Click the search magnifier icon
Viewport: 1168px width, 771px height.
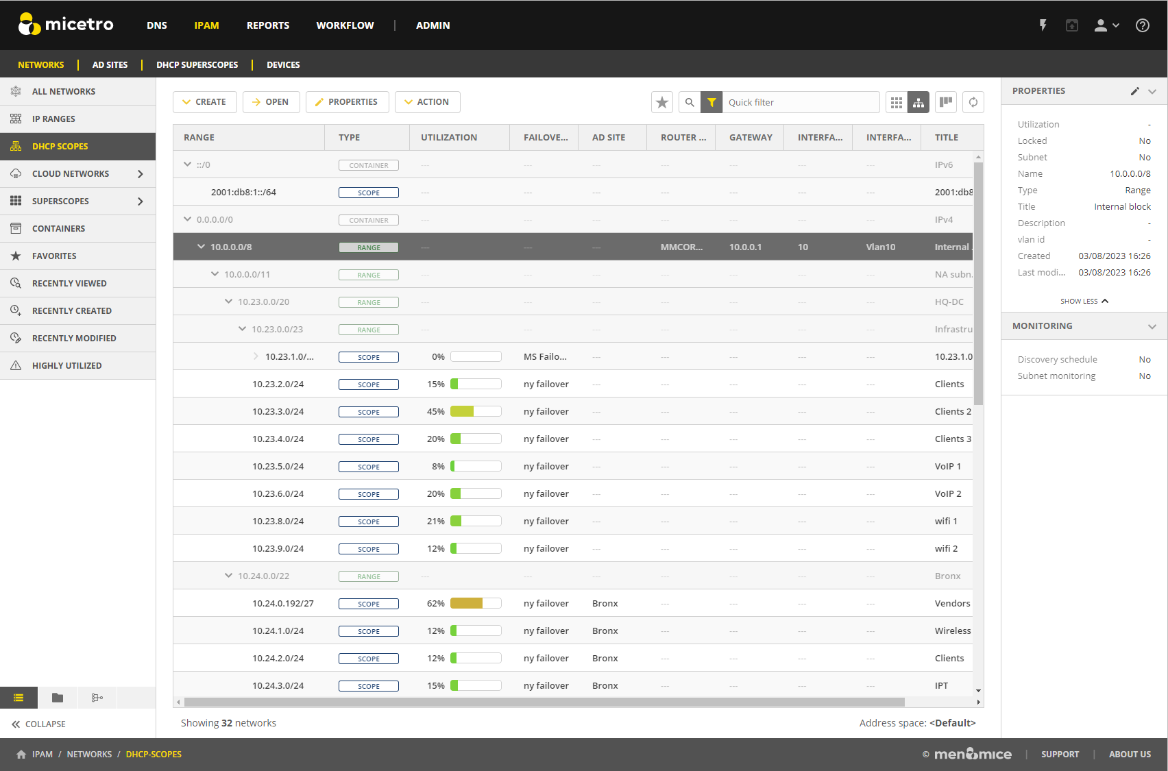click(x=690, y=102)
